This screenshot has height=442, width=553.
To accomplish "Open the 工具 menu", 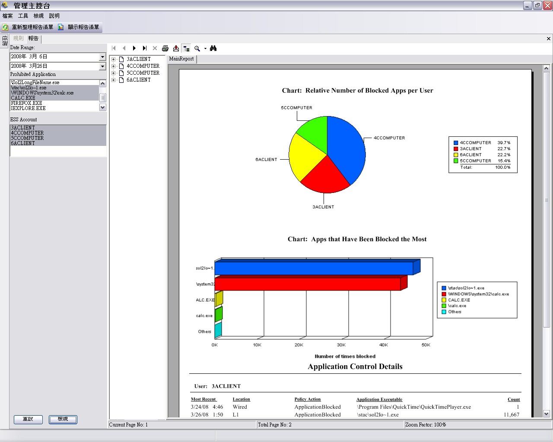I will (23, 16).
